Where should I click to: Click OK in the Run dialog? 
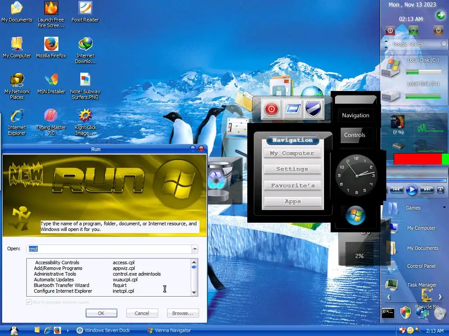pyautogui.click(x=101, y=313)
